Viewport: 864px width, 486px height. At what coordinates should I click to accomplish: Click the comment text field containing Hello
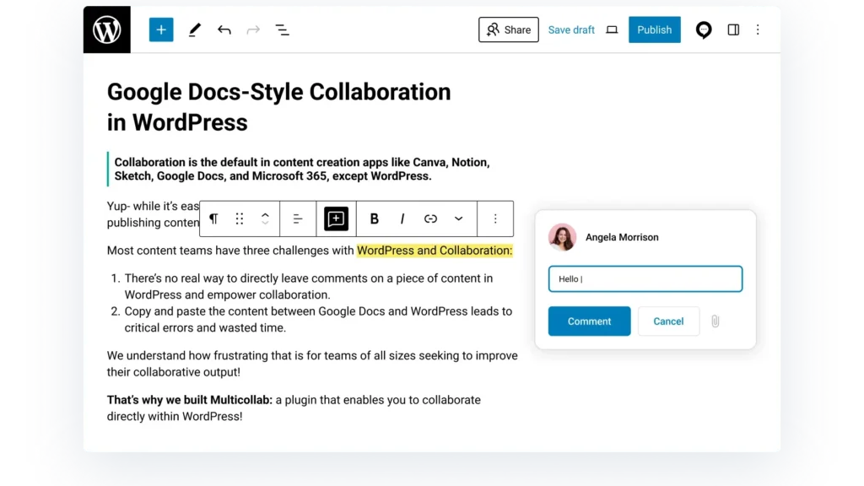tap(645, 278)
